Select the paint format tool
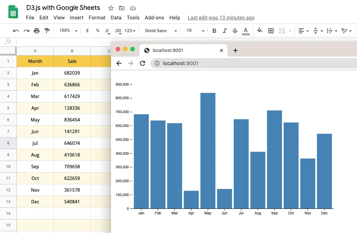The image size is (357, 233). coord(47,31)
